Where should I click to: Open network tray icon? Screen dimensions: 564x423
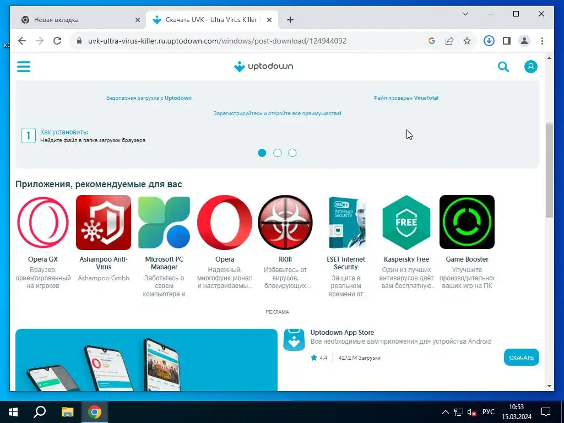459,412
